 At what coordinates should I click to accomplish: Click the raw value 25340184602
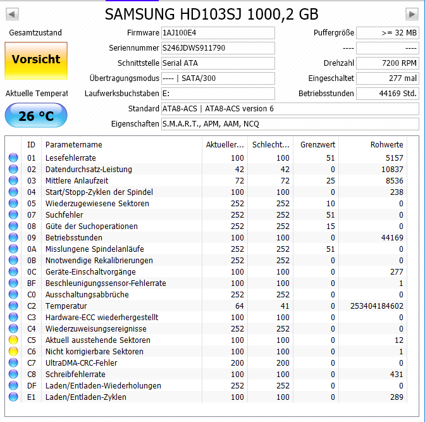click(377, 306)
